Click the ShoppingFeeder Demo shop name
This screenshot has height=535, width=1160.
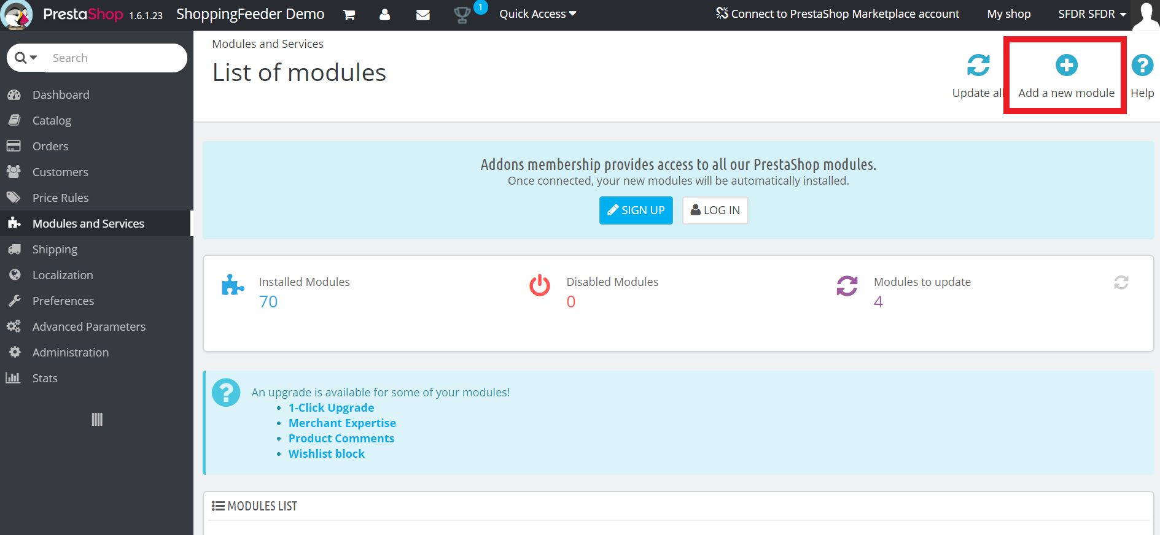point(251,14)
